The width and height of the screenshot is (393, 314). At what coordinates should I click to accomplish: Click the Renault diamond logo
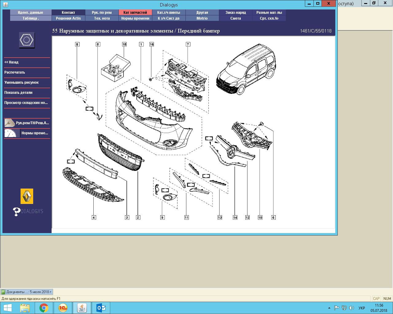click(27, 196)
